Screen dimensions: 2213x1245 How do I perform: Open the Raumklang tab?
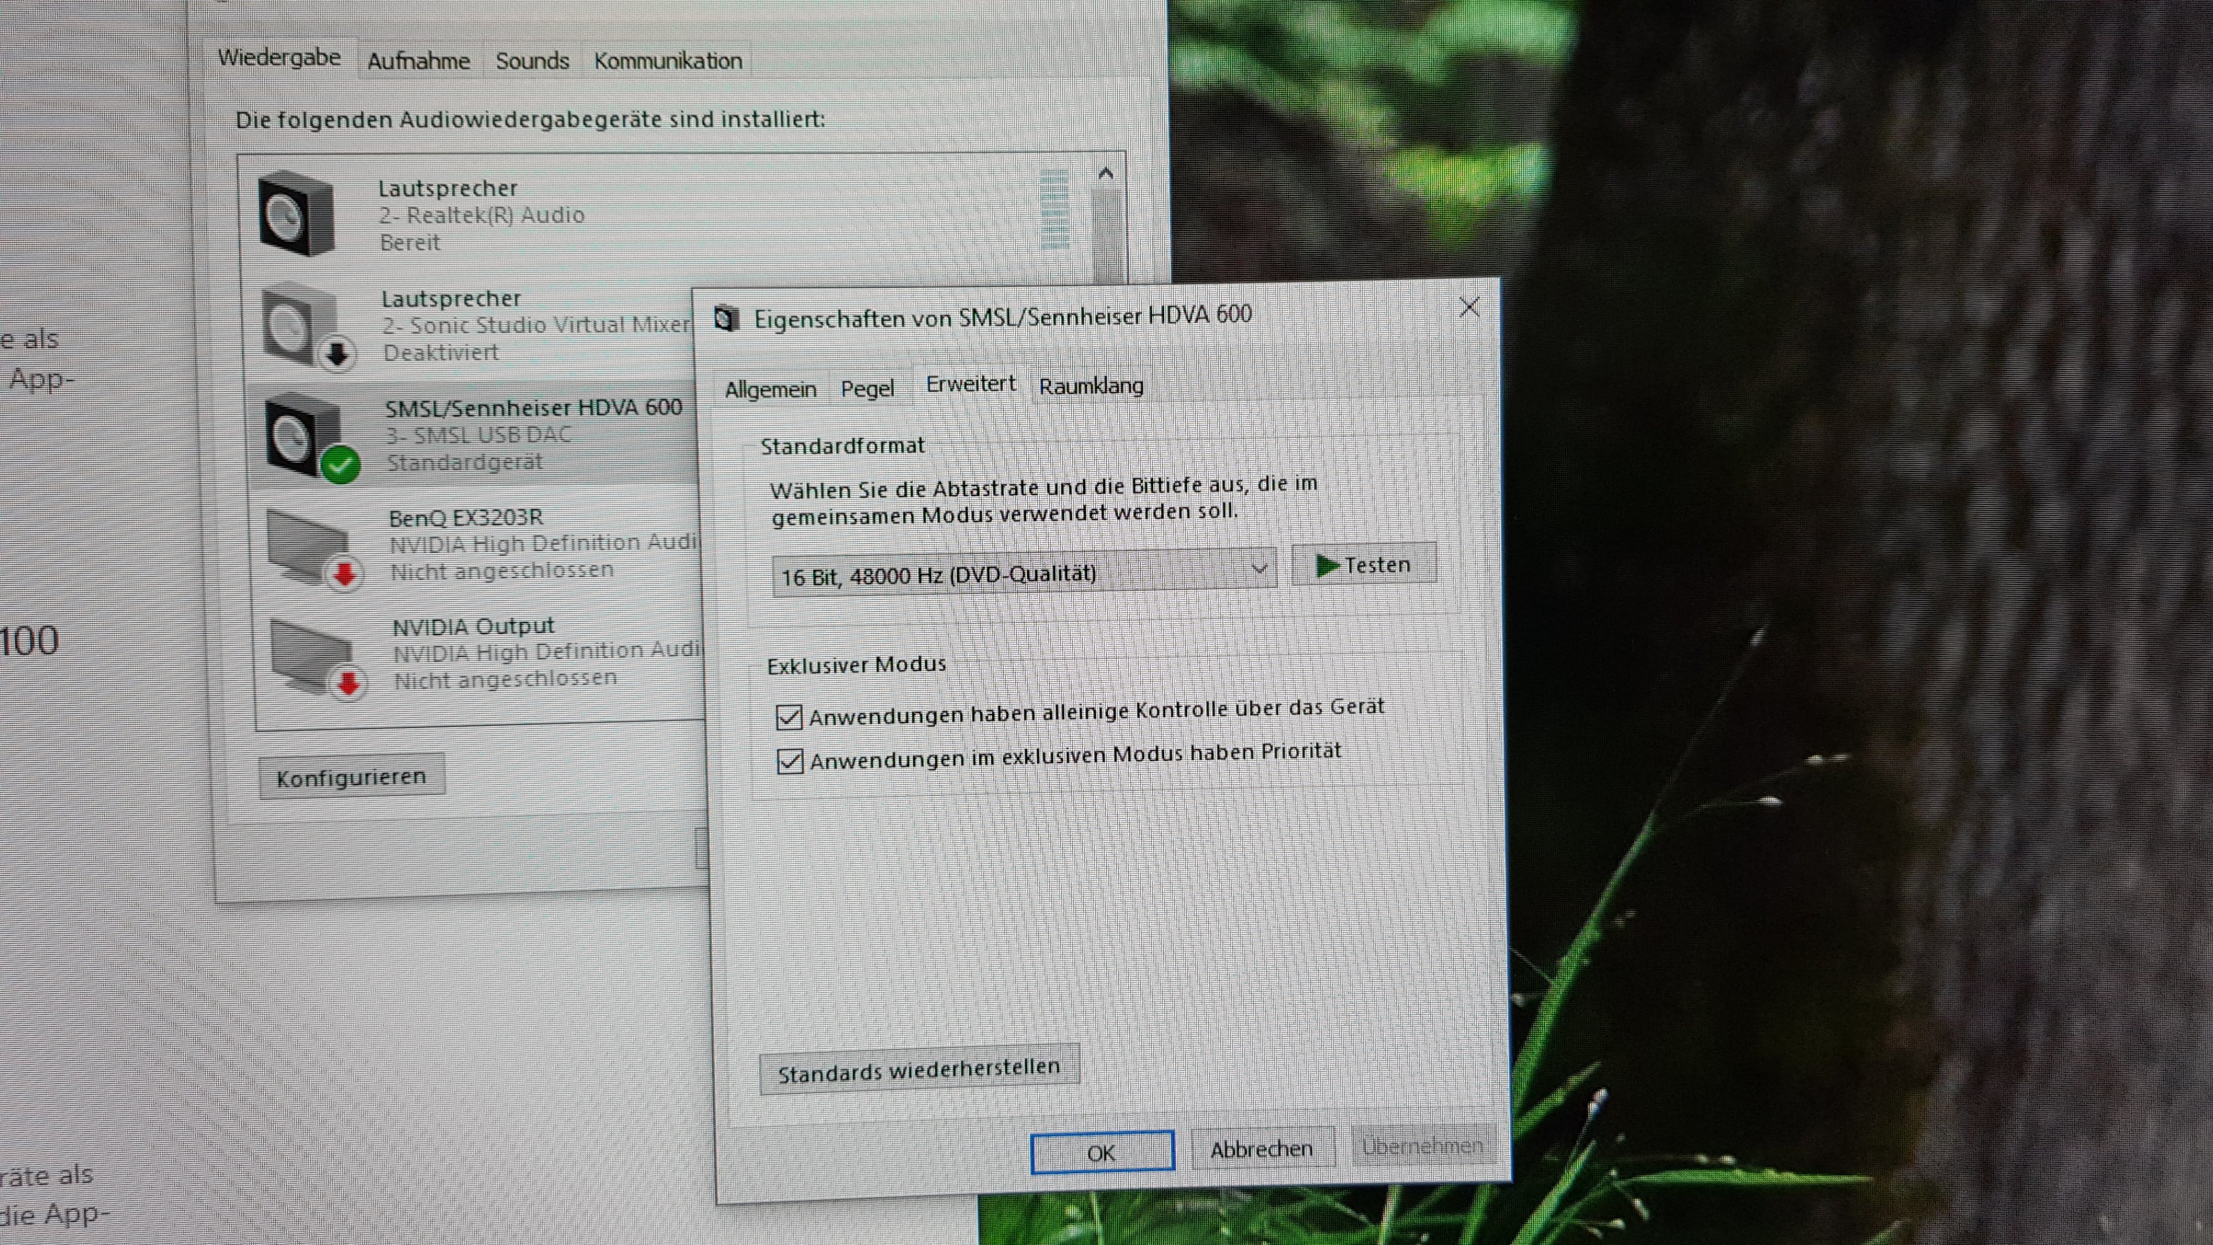click(1090, 387)
